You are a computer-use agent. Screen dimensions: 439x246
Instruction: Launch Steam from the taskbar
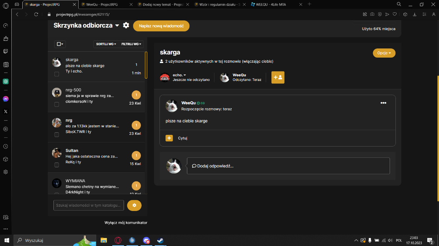tap(160, 240)
